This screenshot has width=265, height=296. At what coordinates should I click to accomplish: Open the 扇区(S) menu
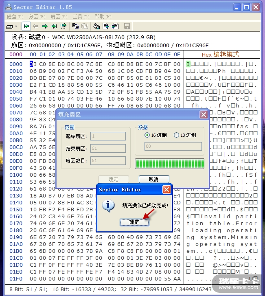59,17
